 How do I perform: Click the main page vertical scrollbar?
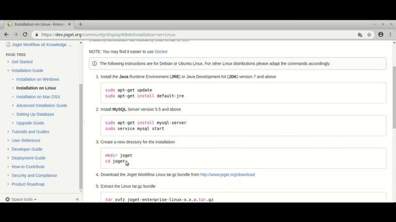coord(394,97)
